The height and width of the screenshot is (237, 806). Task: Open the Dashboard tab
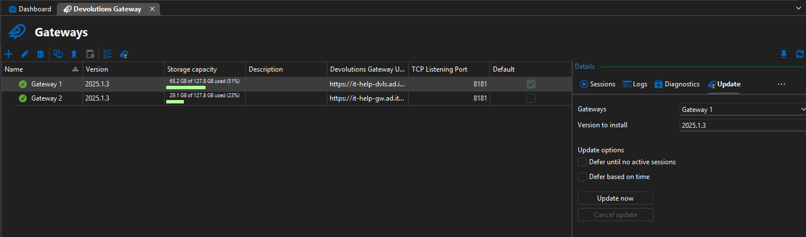pos(30,9)
